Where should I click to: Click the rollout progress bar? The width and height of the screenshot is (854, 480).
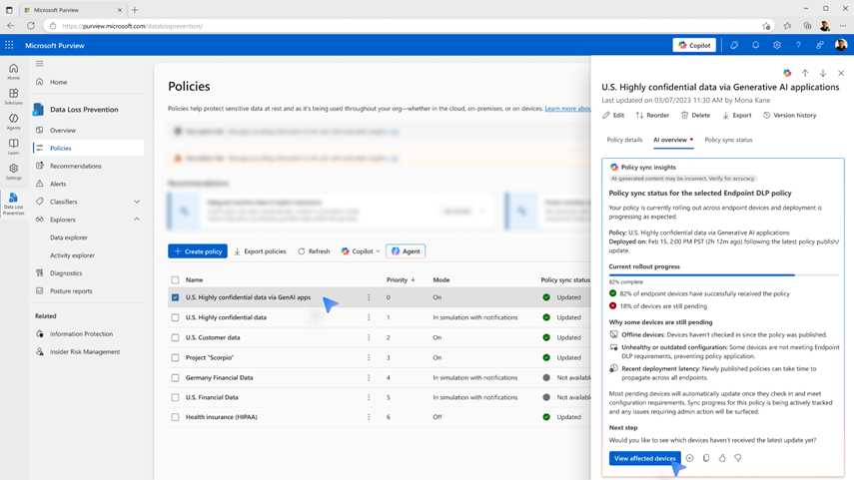(x=724, y=275)
